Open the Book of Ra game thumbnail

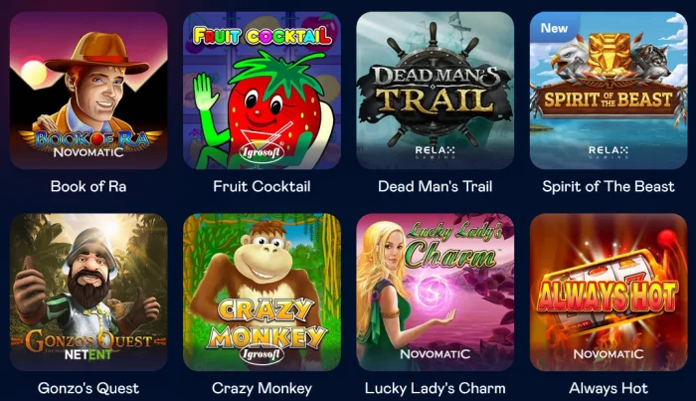pyautogui.click(x=88, y=91)
